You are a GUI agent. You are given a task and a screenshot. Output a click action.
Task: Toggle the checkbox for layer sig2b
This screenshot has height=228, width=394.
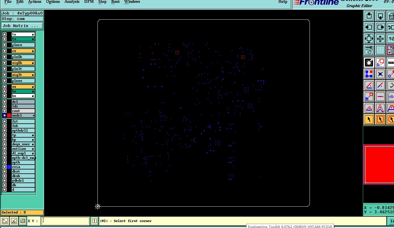5,63
